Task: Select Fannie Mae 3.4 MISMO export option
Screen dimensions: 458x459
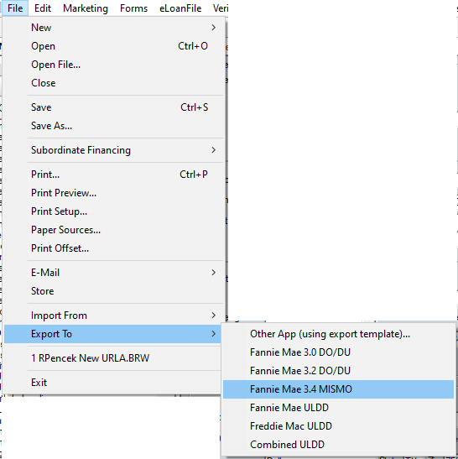Action: pos(338,389)
